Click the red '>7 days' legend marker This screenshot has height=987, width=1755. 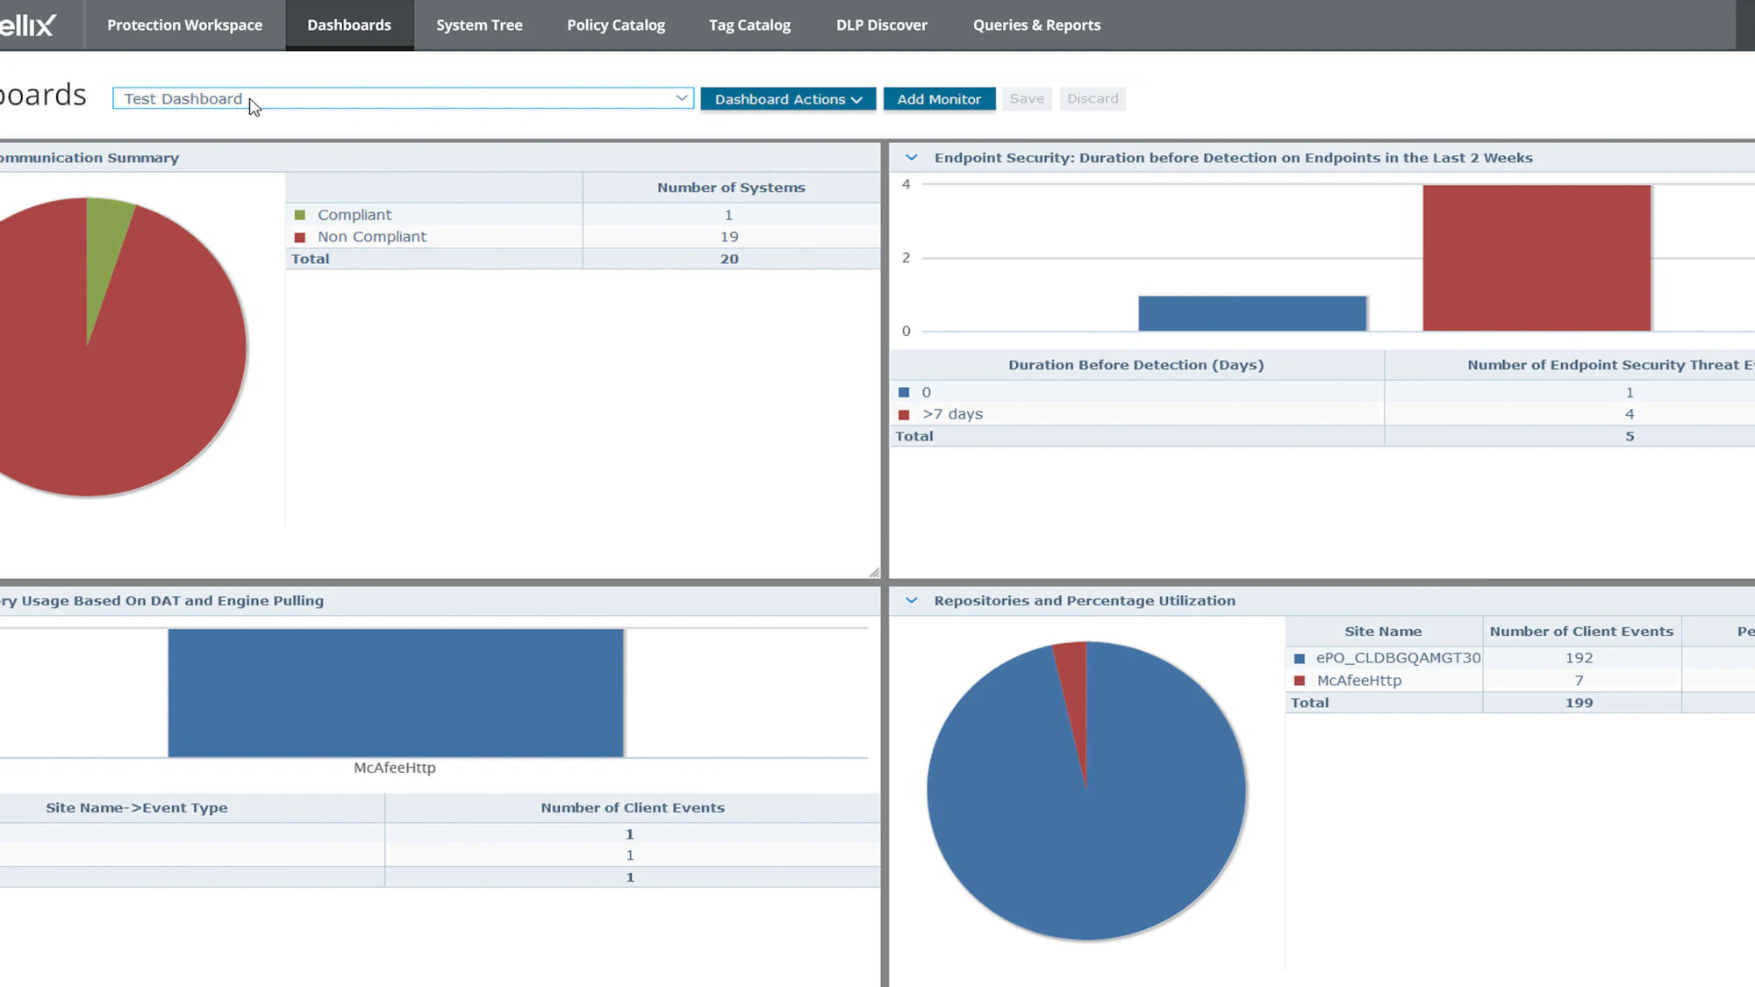coord(903,413)
